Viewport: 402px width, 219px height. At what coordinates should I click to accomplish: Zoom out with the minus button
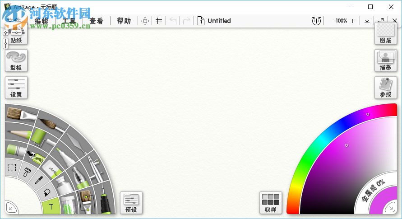coord(330,21)
